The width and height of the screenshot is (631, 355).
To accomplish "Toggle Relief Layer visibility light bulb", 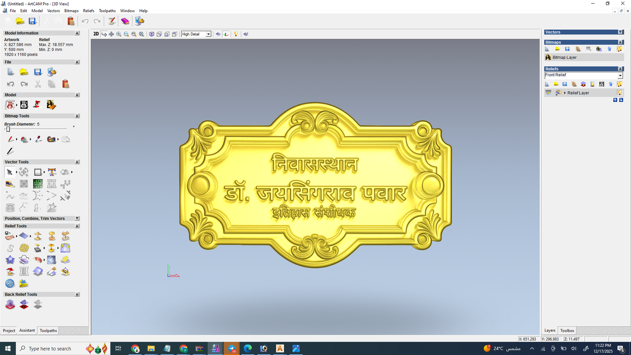I will pyautogui.click(x=620, y=93).
